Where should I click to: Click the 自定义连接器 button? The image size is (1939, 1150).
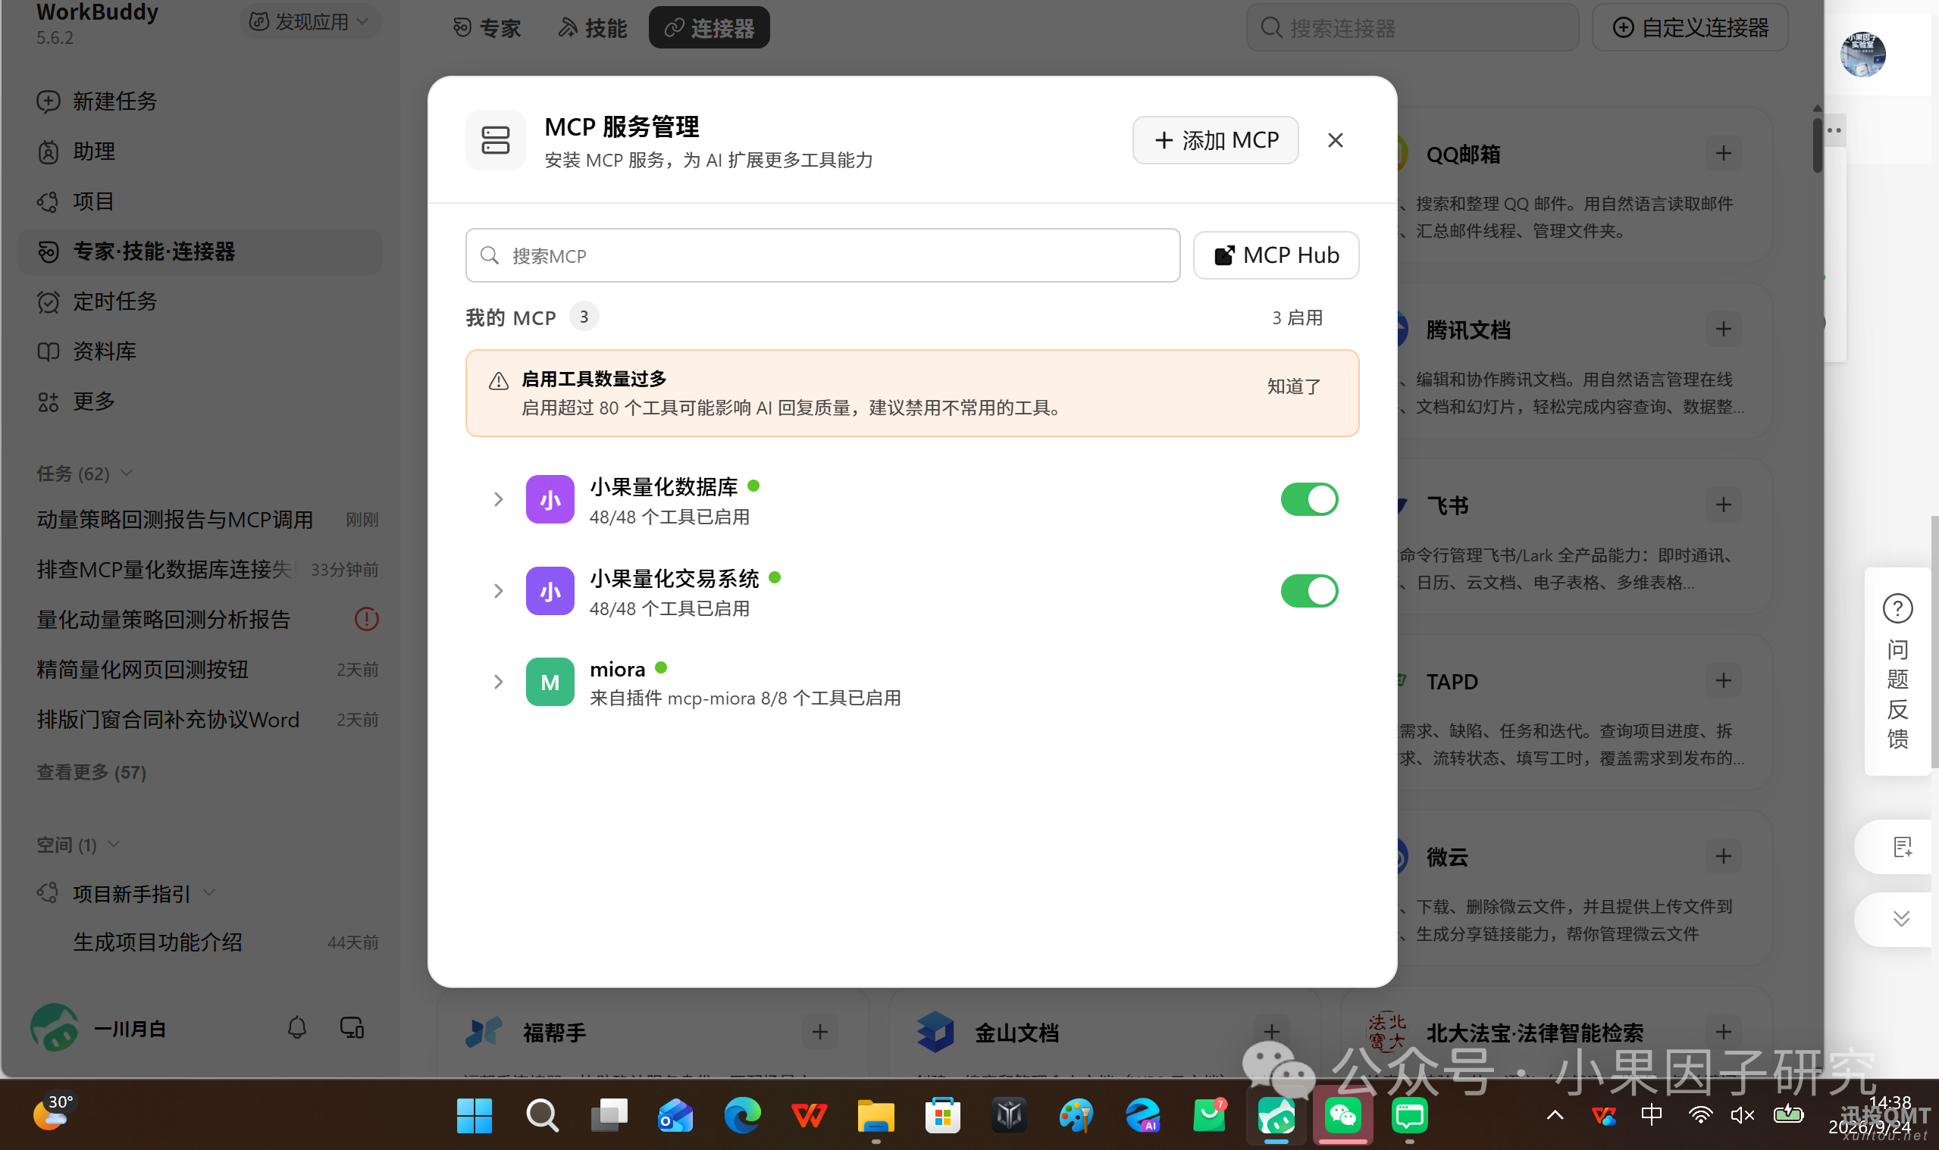coord(1690,28)
